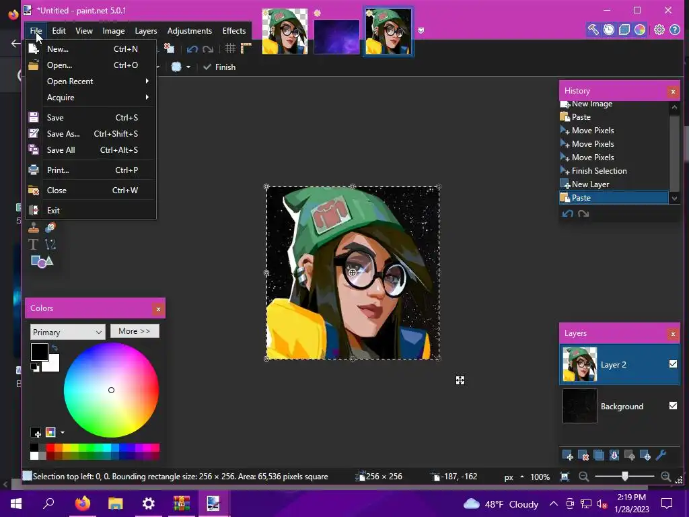Choose New... from the File menu
The image size is (689, 517).
tap(91, 48)
